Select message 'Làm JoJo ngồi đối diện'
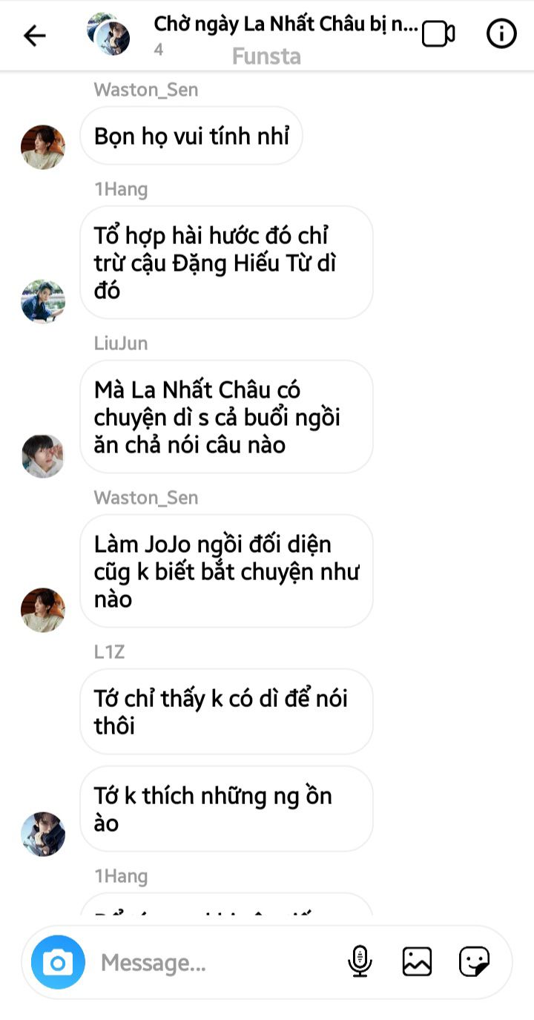 [x=226, y=571]
